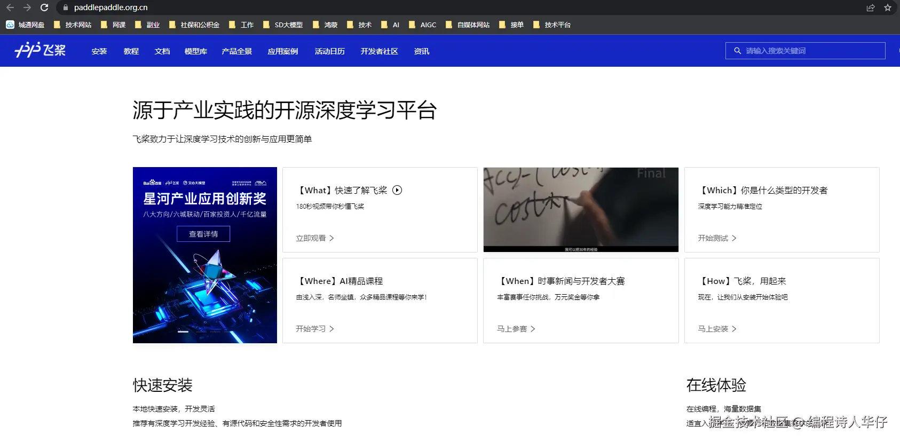Image resolution: width=900 pixels, height=442 pixels.
Task: Click the 星河产业应用创新奖 banner image
Action: 205,255
